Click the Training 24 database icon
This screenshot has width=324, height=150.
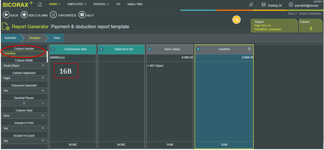pos(263,5)
